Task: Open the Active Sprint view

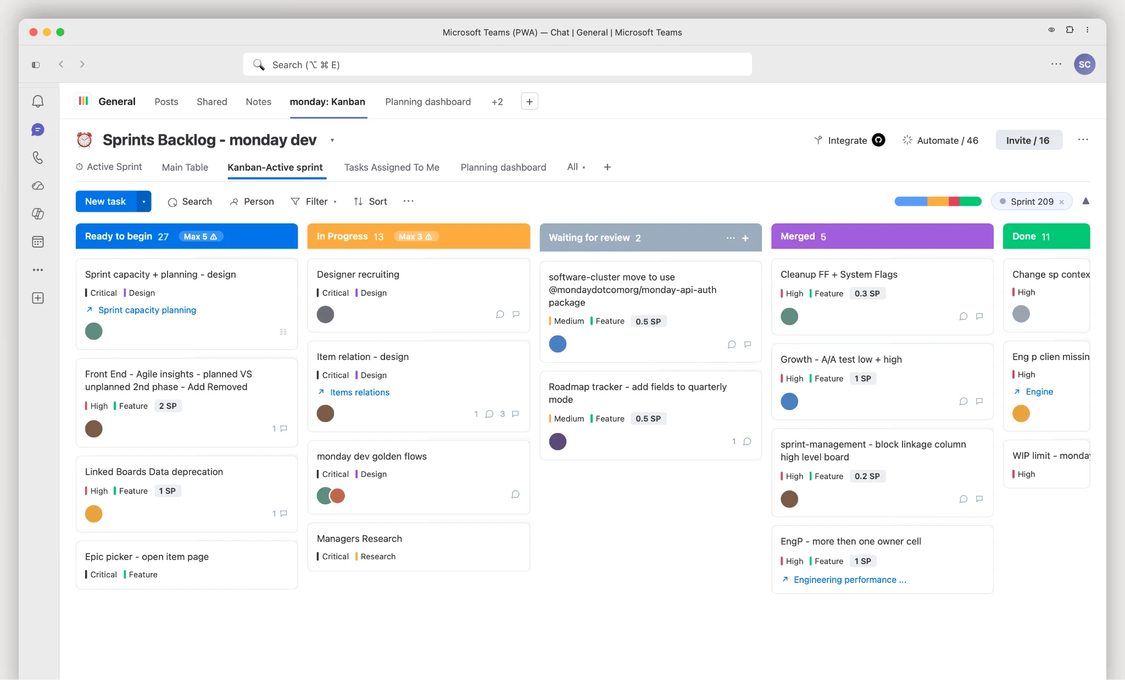Action: click(x=109, y=167)
